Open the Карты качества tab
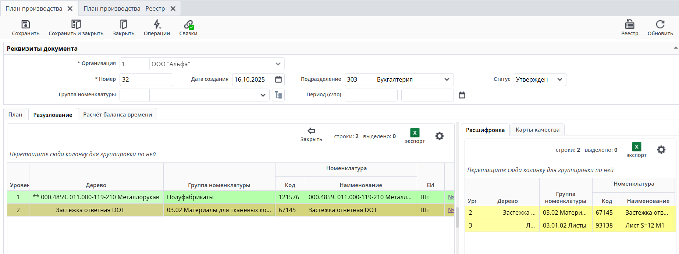 [537, 130]
